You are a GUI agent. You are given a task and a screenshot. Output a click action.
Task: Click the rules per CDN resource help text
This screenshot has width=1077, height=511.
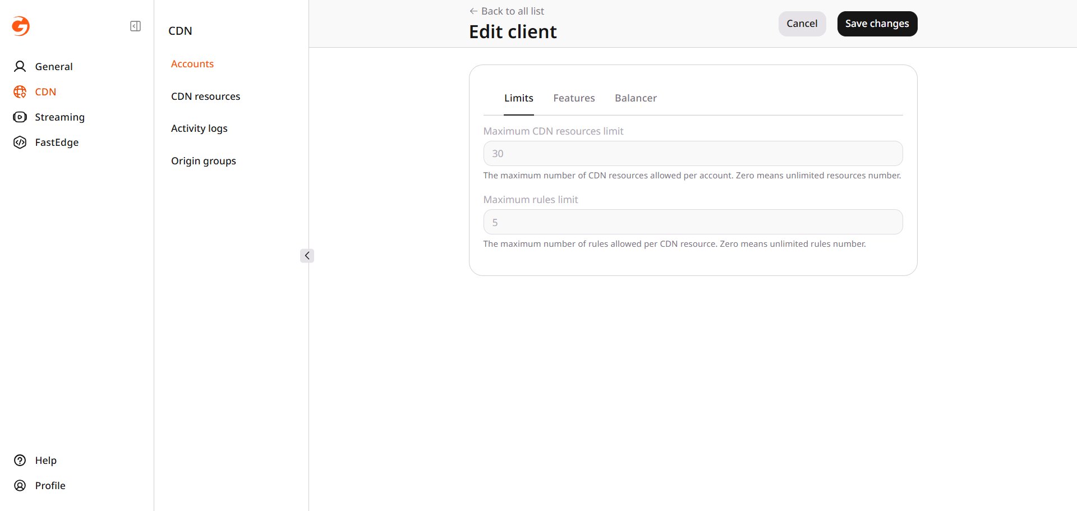tap(675, 244)
